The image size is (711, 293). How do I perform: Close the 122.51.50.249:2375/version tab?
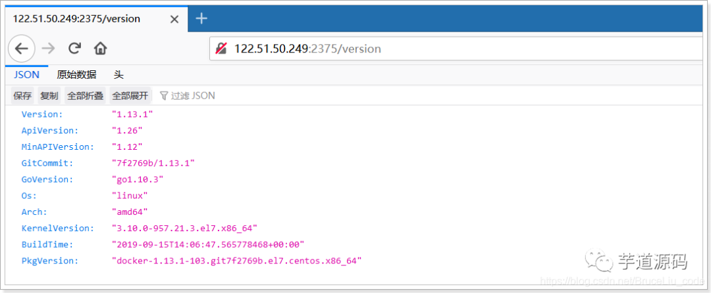click(174, 19)
